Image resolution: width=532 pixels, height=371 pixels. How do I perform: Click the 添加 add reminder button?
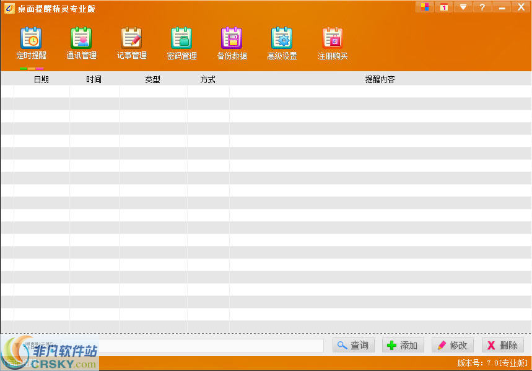(x=403, y=346)
